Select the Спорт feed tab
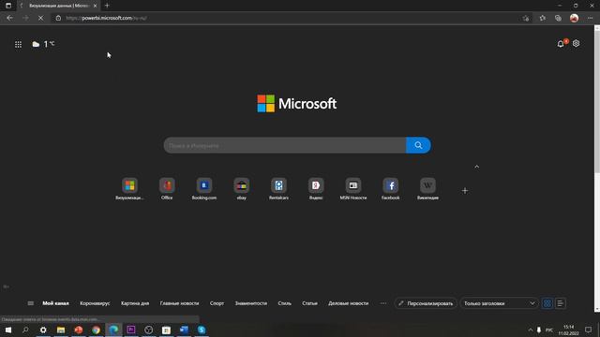 point(217,303)
